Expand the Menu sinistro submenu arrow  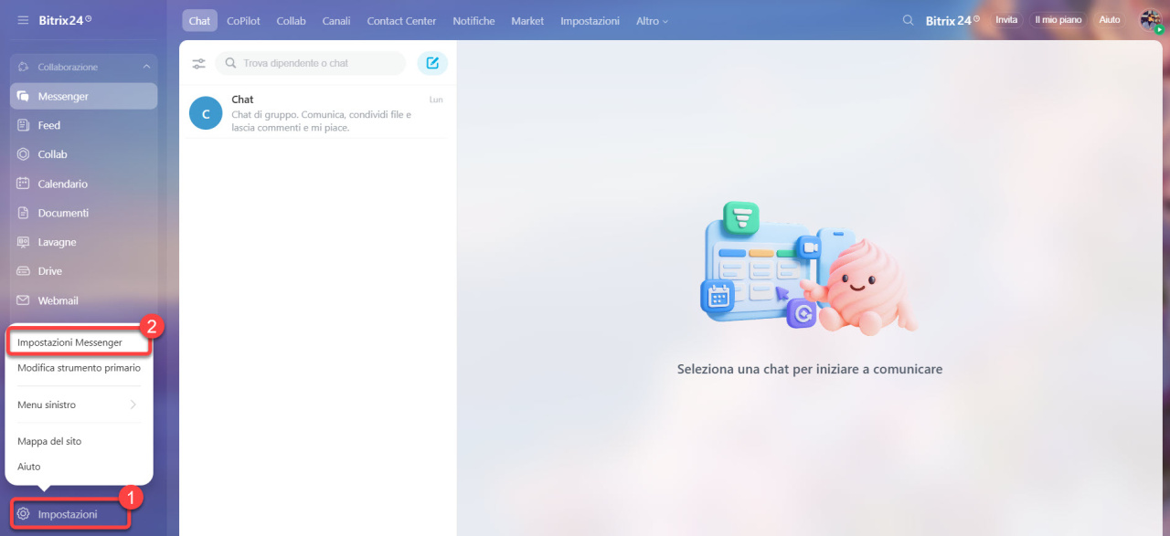(133, 405)
